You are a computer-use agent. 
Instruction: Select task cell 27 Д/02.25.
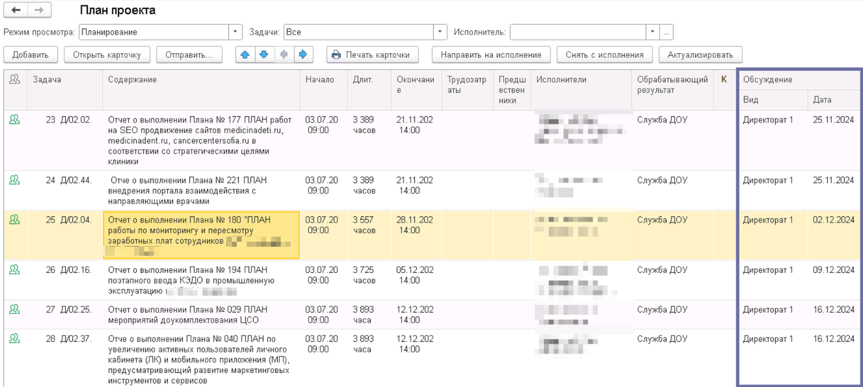tap(65, 314)
